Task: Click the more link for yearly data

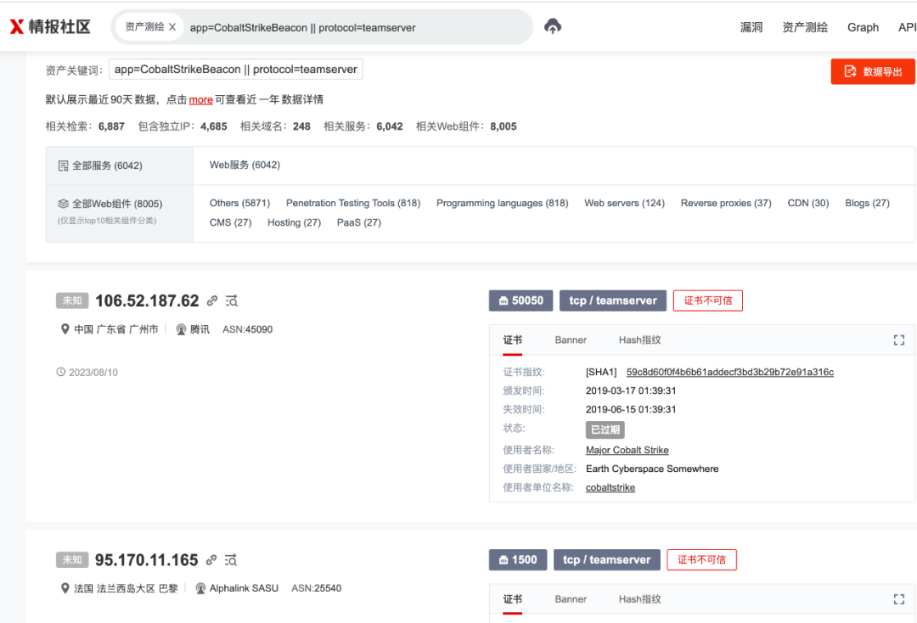Action: pos(200,99)
